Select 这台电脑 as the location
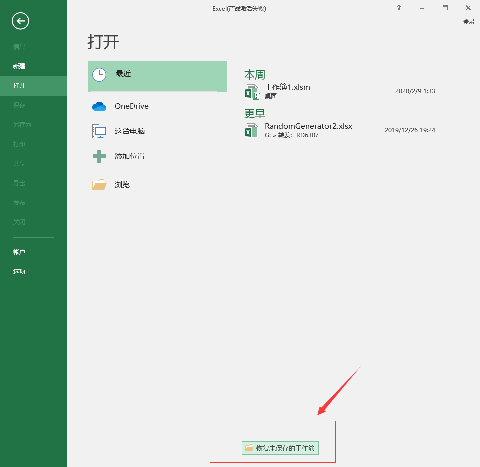Viewport: 480px width, 467px height. [x=130, y=131]
